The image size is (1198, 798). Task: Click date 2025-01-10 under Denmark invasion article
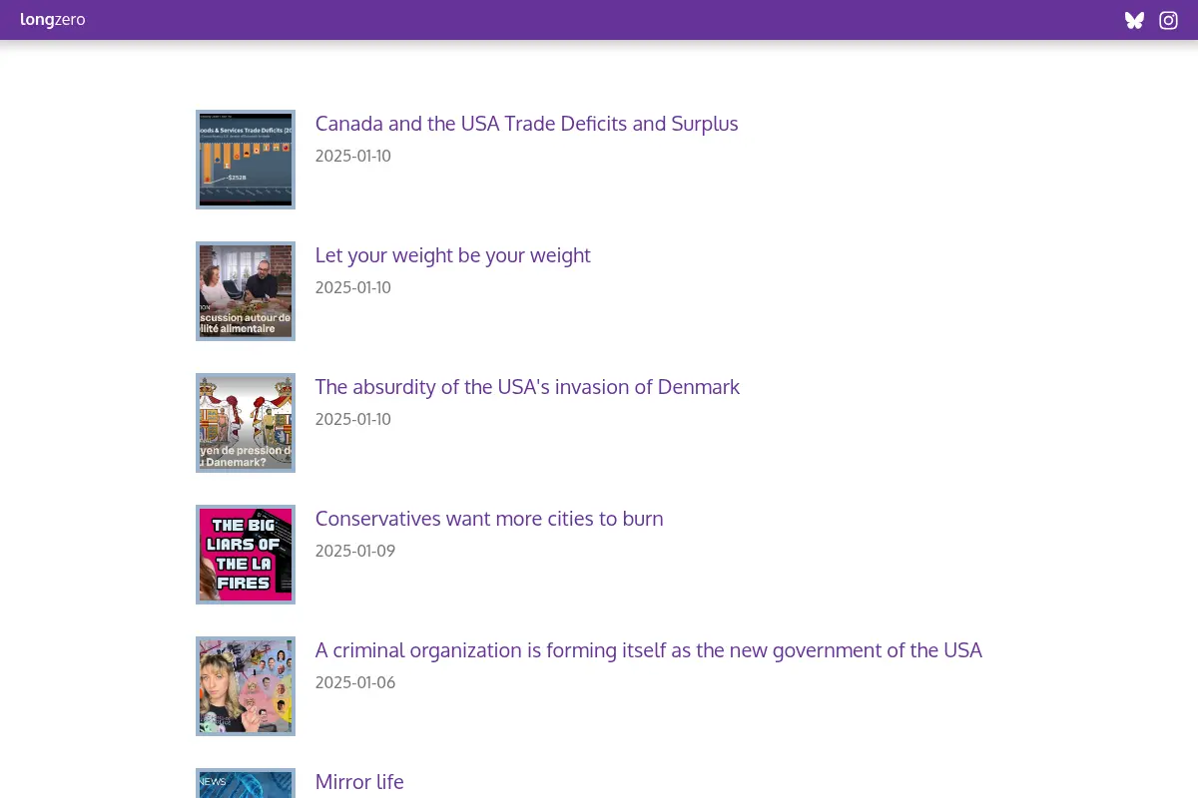(353, 419)
